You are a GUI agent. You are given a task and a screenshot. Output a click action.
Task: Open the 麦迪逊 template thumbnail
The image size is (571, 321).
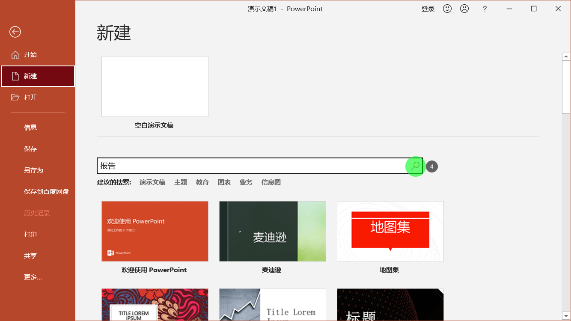click(273, 231)
